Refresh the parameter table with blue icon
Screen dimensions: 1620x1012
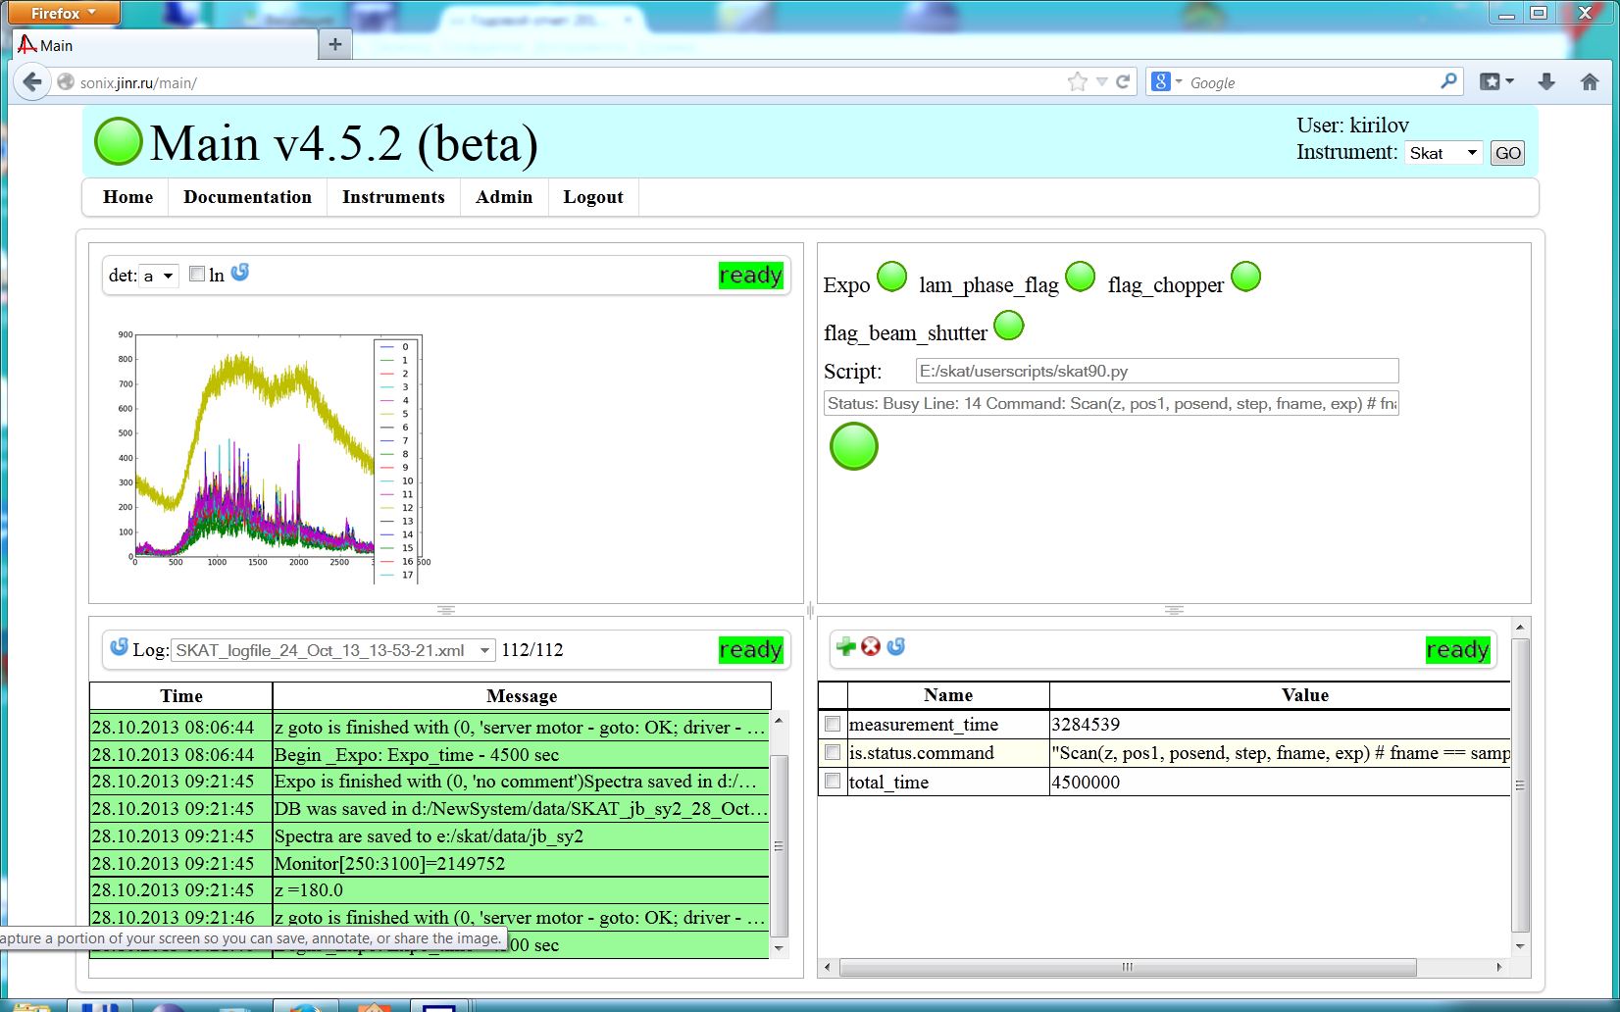coord(895,647)
